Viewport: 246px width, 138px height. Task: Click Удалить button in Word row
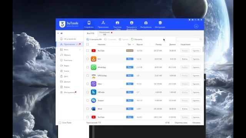pos(196,109)
